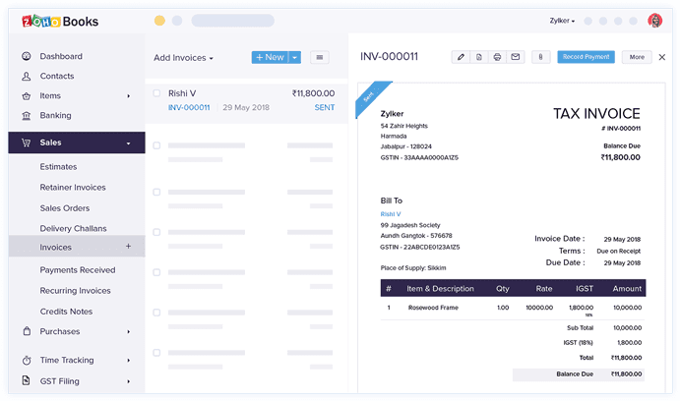Screen dimensions: 680x401
Task: Click the plus icon beside Invoices
Action: (x=128, y=246)
